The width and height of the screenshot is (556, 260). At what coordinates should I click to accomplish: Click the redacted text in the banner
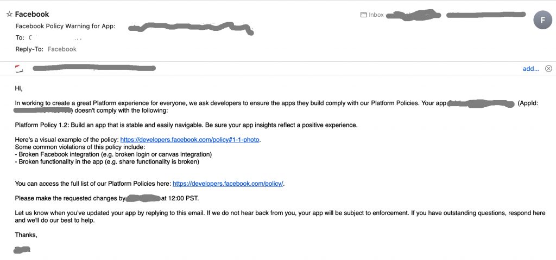94,68
